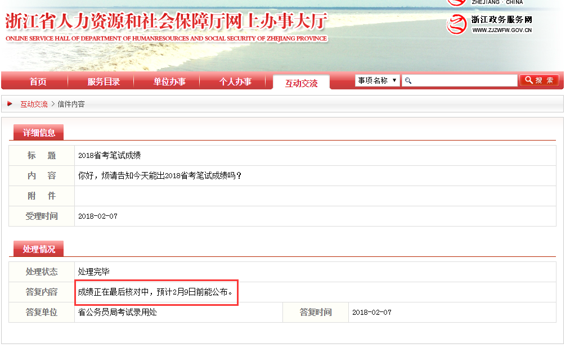Click the reply unit 省公务员局考试录用处
This screenshot has height=348, width=570.
[117, 312]
